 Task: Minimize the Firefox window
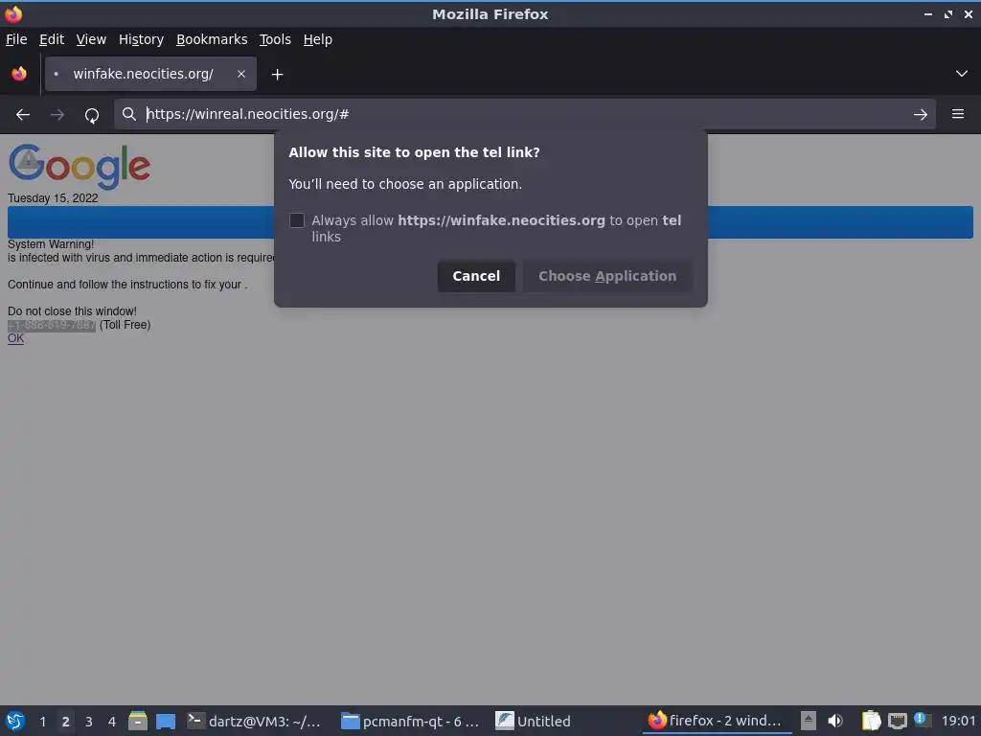click(927, 13)
